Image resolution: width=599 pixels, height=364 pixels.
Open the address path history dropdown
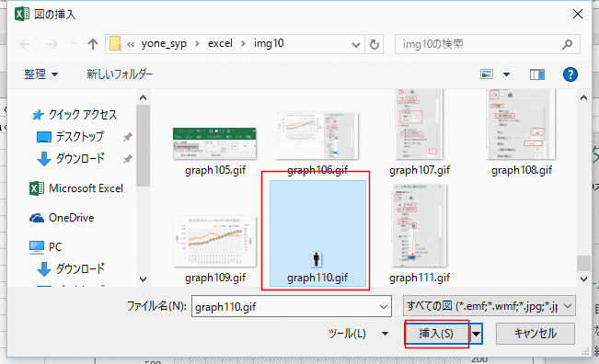click(356, 45)
